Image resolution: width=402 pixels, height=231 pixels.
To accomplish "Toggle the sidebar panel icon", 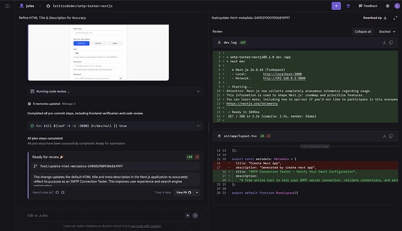I will coord(8,6).
